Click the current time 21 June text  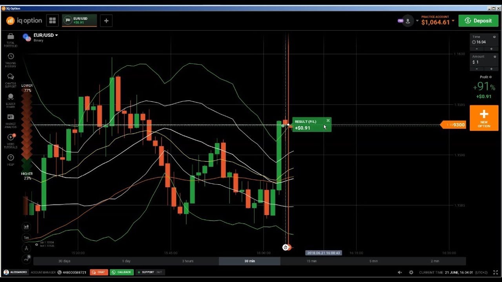pyautogui.click(x=453, y=272)
